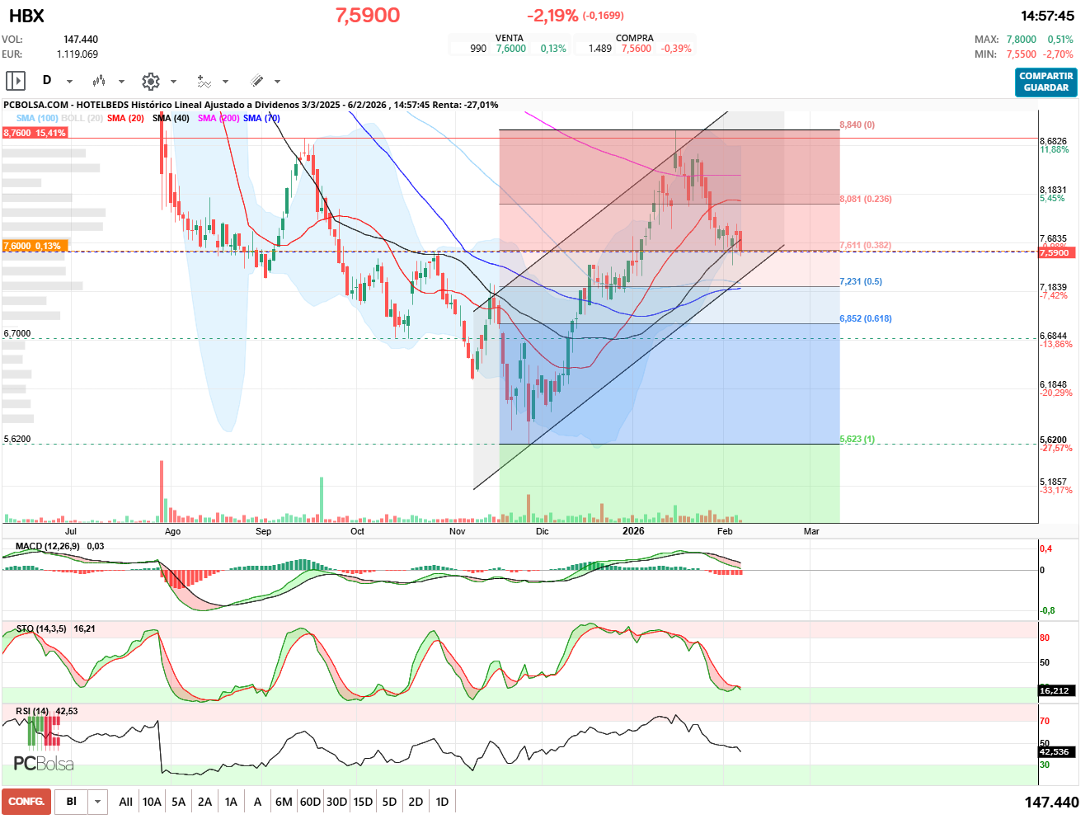
Task: Select the 1A time range
Action: (231, 802)
